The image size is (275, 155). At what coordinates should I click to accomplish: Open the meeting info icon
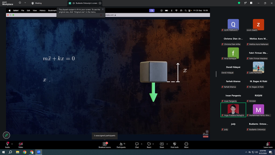click(20, 3)
